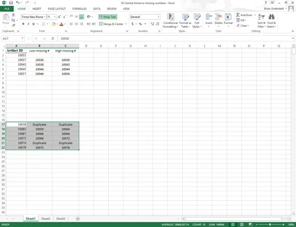Click the Sort & Filter icon

pos(261,17)
